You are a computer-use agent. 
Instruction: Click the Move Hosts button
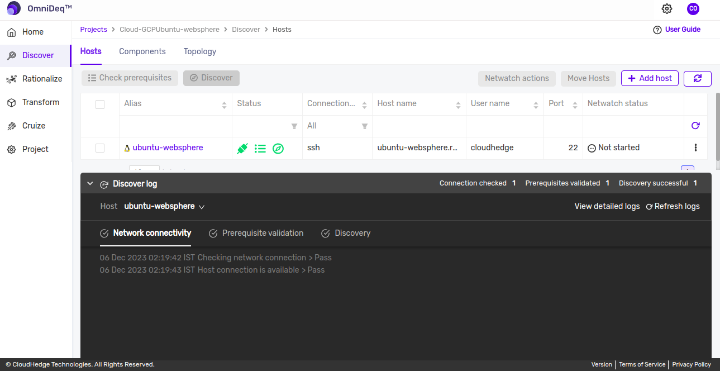pyautogui.click(x=589, y=78)
